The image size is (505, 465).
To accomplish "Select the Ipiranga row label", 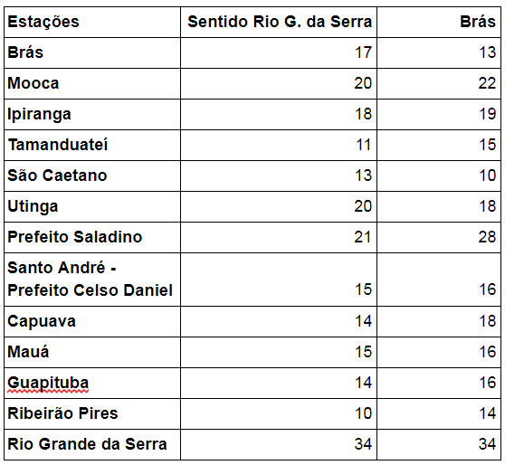I will click(92, 114).
